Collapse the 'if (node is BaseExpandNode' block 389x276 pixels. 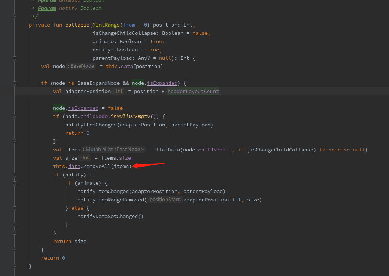pos(15,83)
